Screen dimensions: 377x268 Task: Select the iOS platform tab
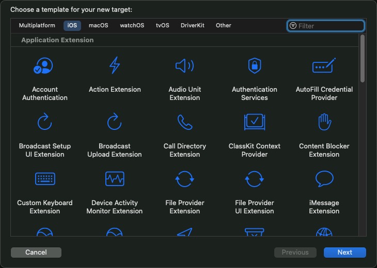72,25
